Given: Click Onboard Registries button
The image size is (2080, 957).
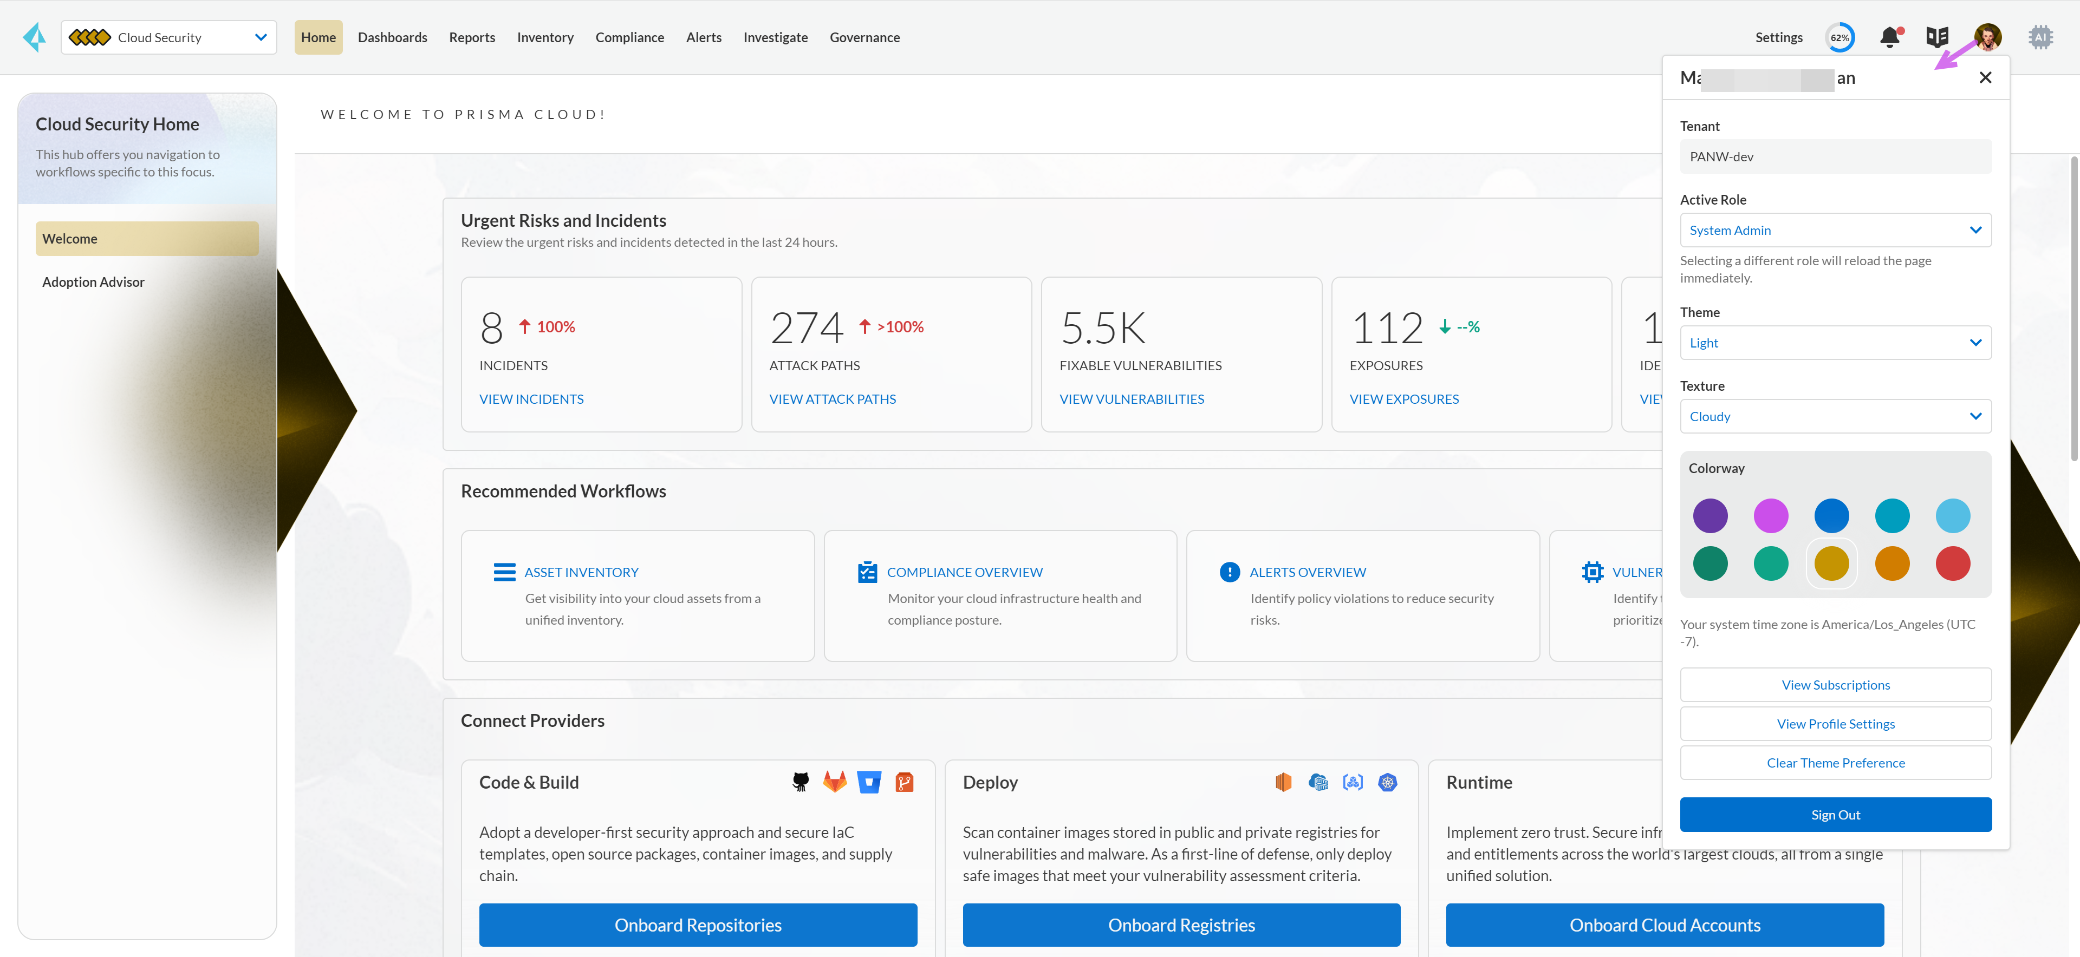Looking at the screenshot, I should tap(1181, 925).
